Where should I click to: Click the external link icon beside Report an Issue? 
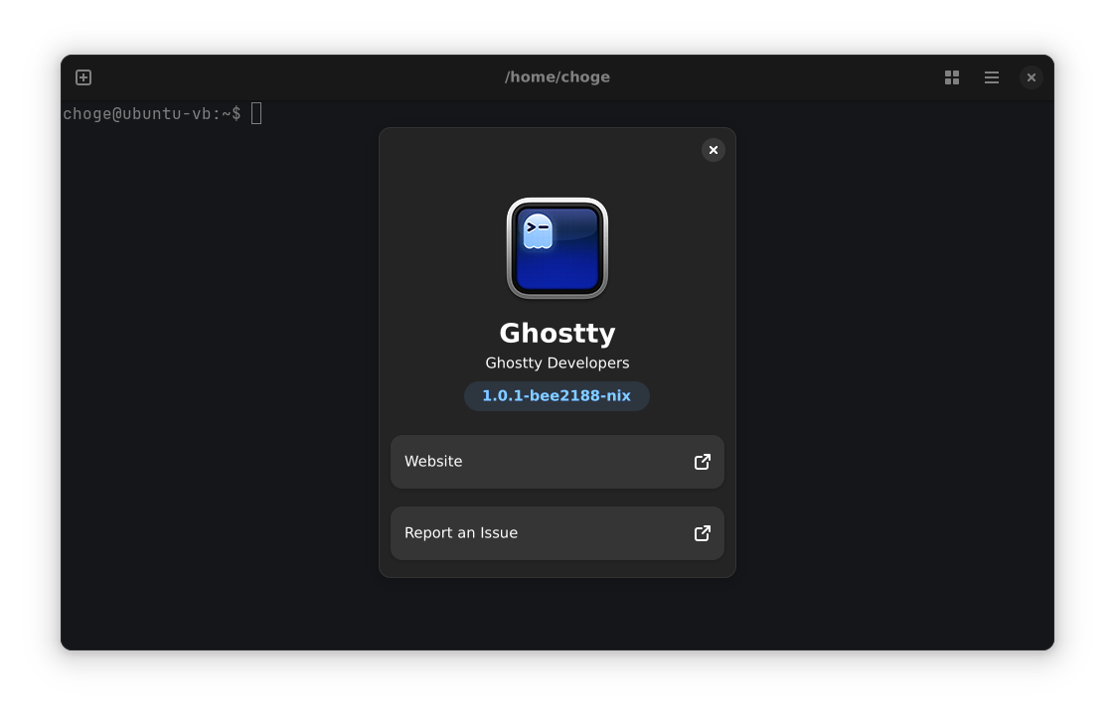click(x=702, y=533)
